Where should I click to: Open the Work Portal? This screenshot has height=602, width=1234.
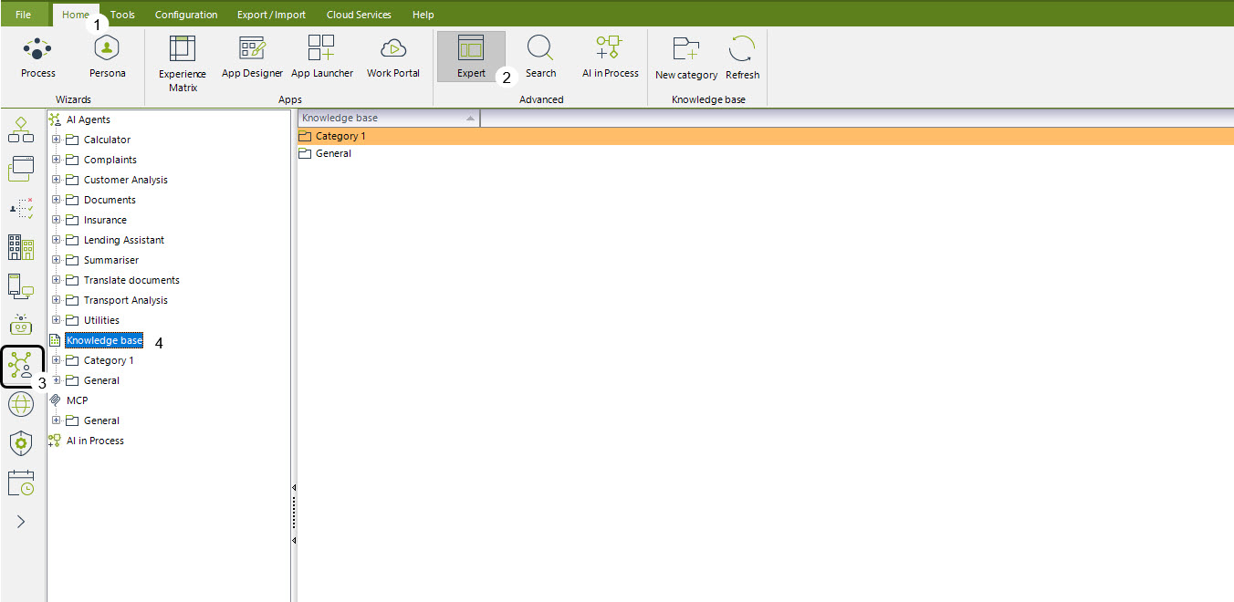(392, 57)
